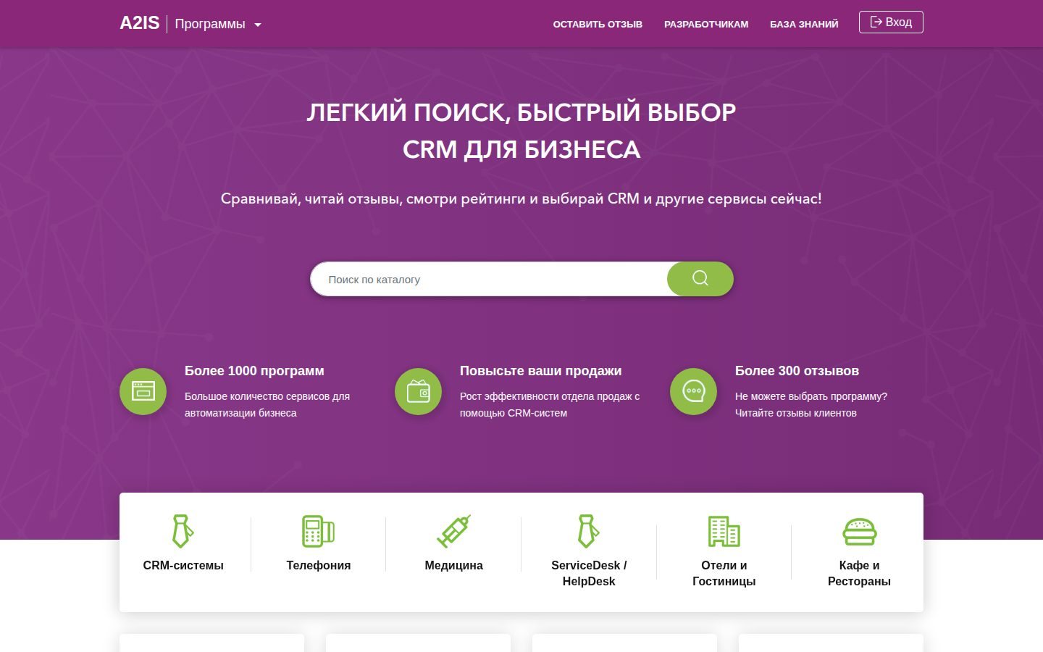Focus the Поиск по каталогу search field
1043x652 pixels.
489,279
